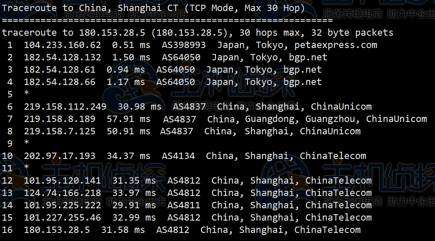Select latency value 1.17 ms
The width and height of the screenshot is (435, 241).
click(x=126, y=82)
